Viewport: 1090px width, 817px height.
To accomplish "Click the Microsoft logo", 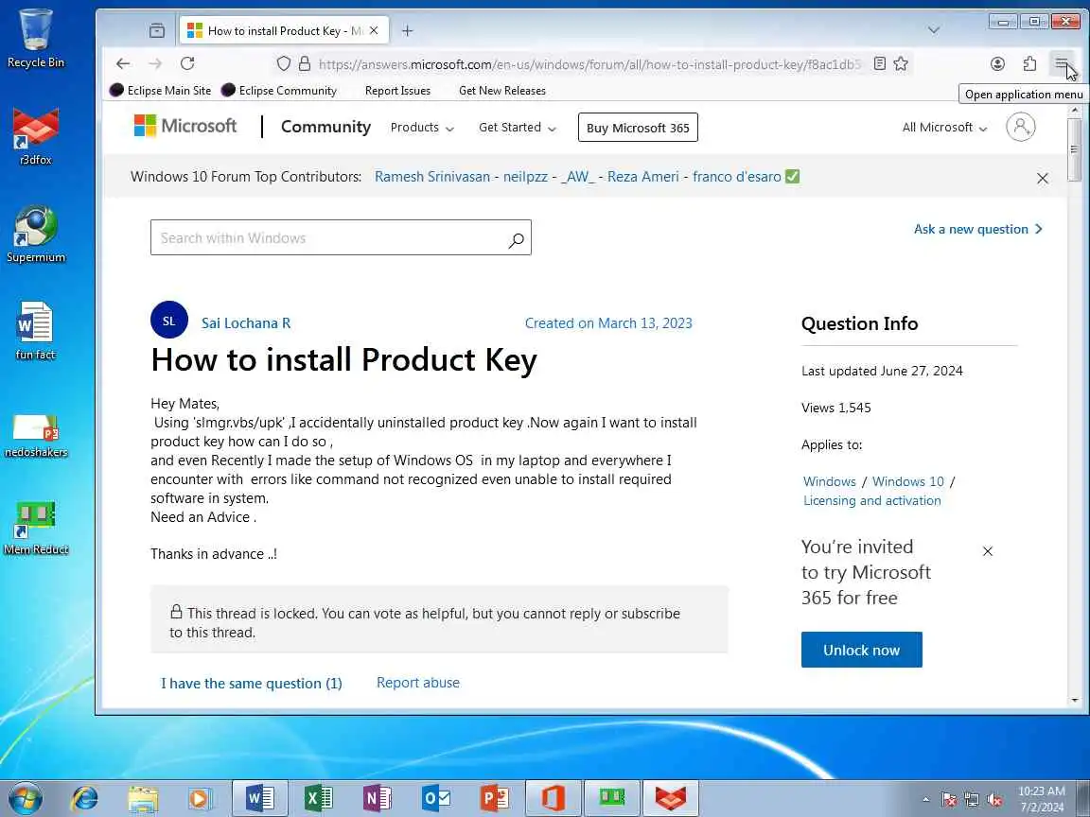I will point(185,126).
